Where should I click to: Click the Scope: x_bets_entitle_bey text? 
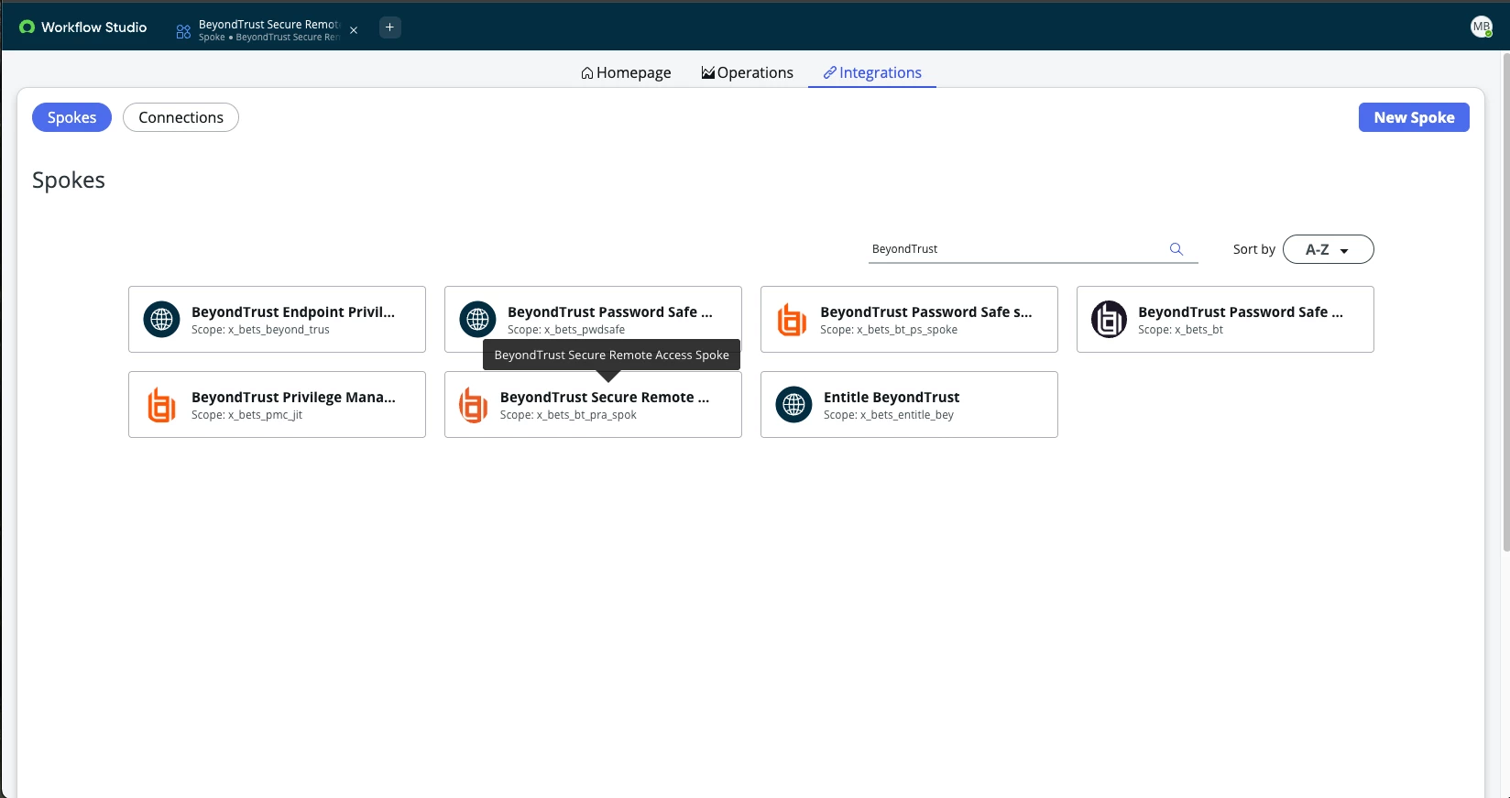889,415
